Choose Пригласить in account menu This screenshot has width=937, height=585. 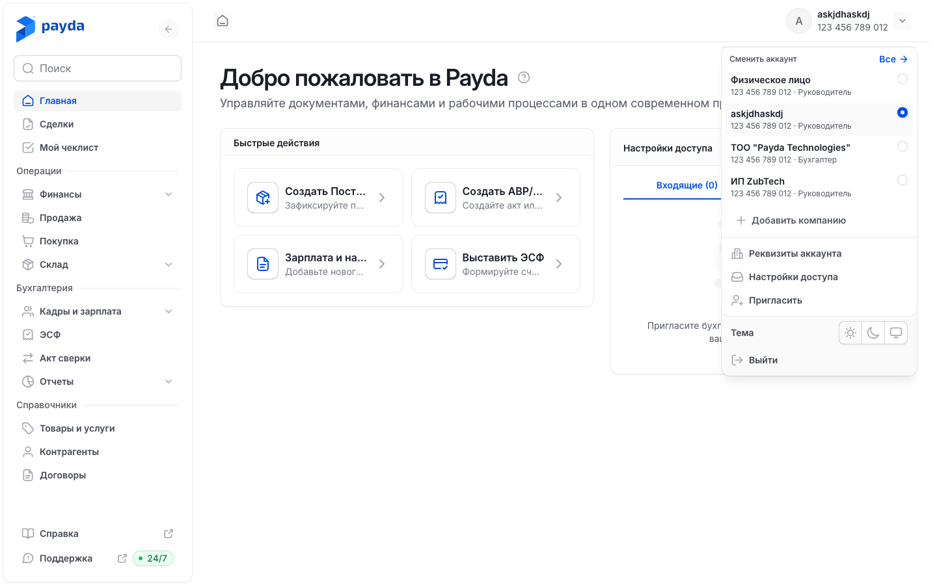pos(819,300)
